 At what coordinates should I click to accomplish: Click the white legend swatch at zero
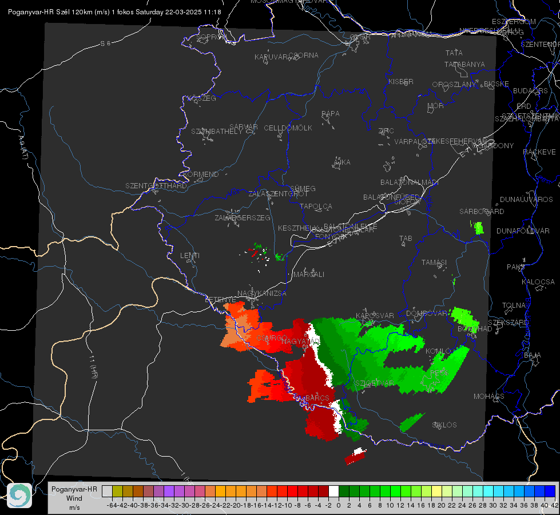coord(333,491)
